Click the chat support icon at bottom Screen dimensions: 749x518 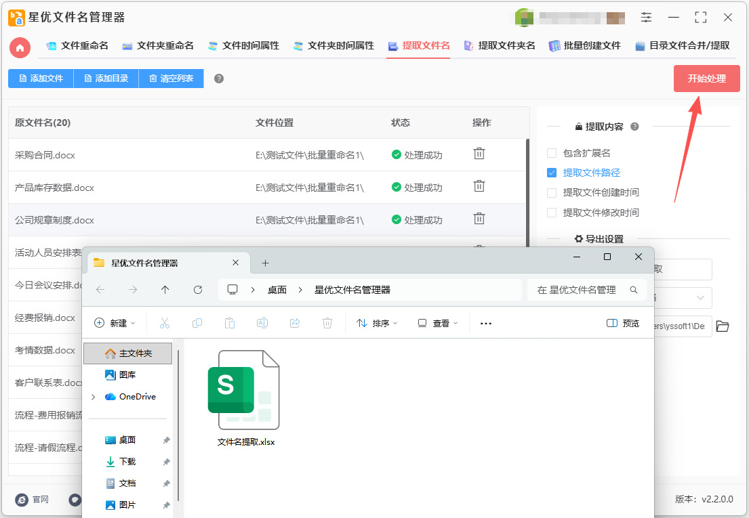tap(75, 500)
